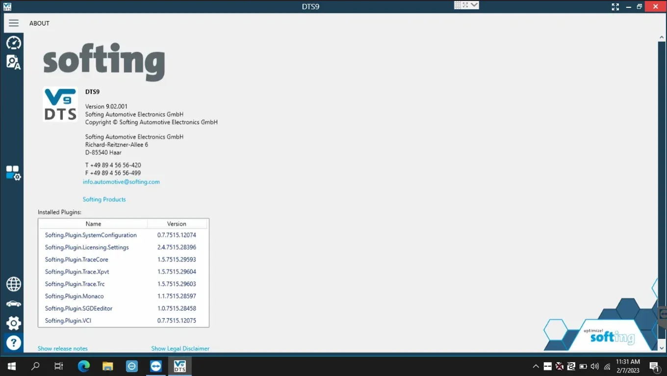Click the remote toolbar grip handle
Screen dimensions: 667x376
coord(458,5)
